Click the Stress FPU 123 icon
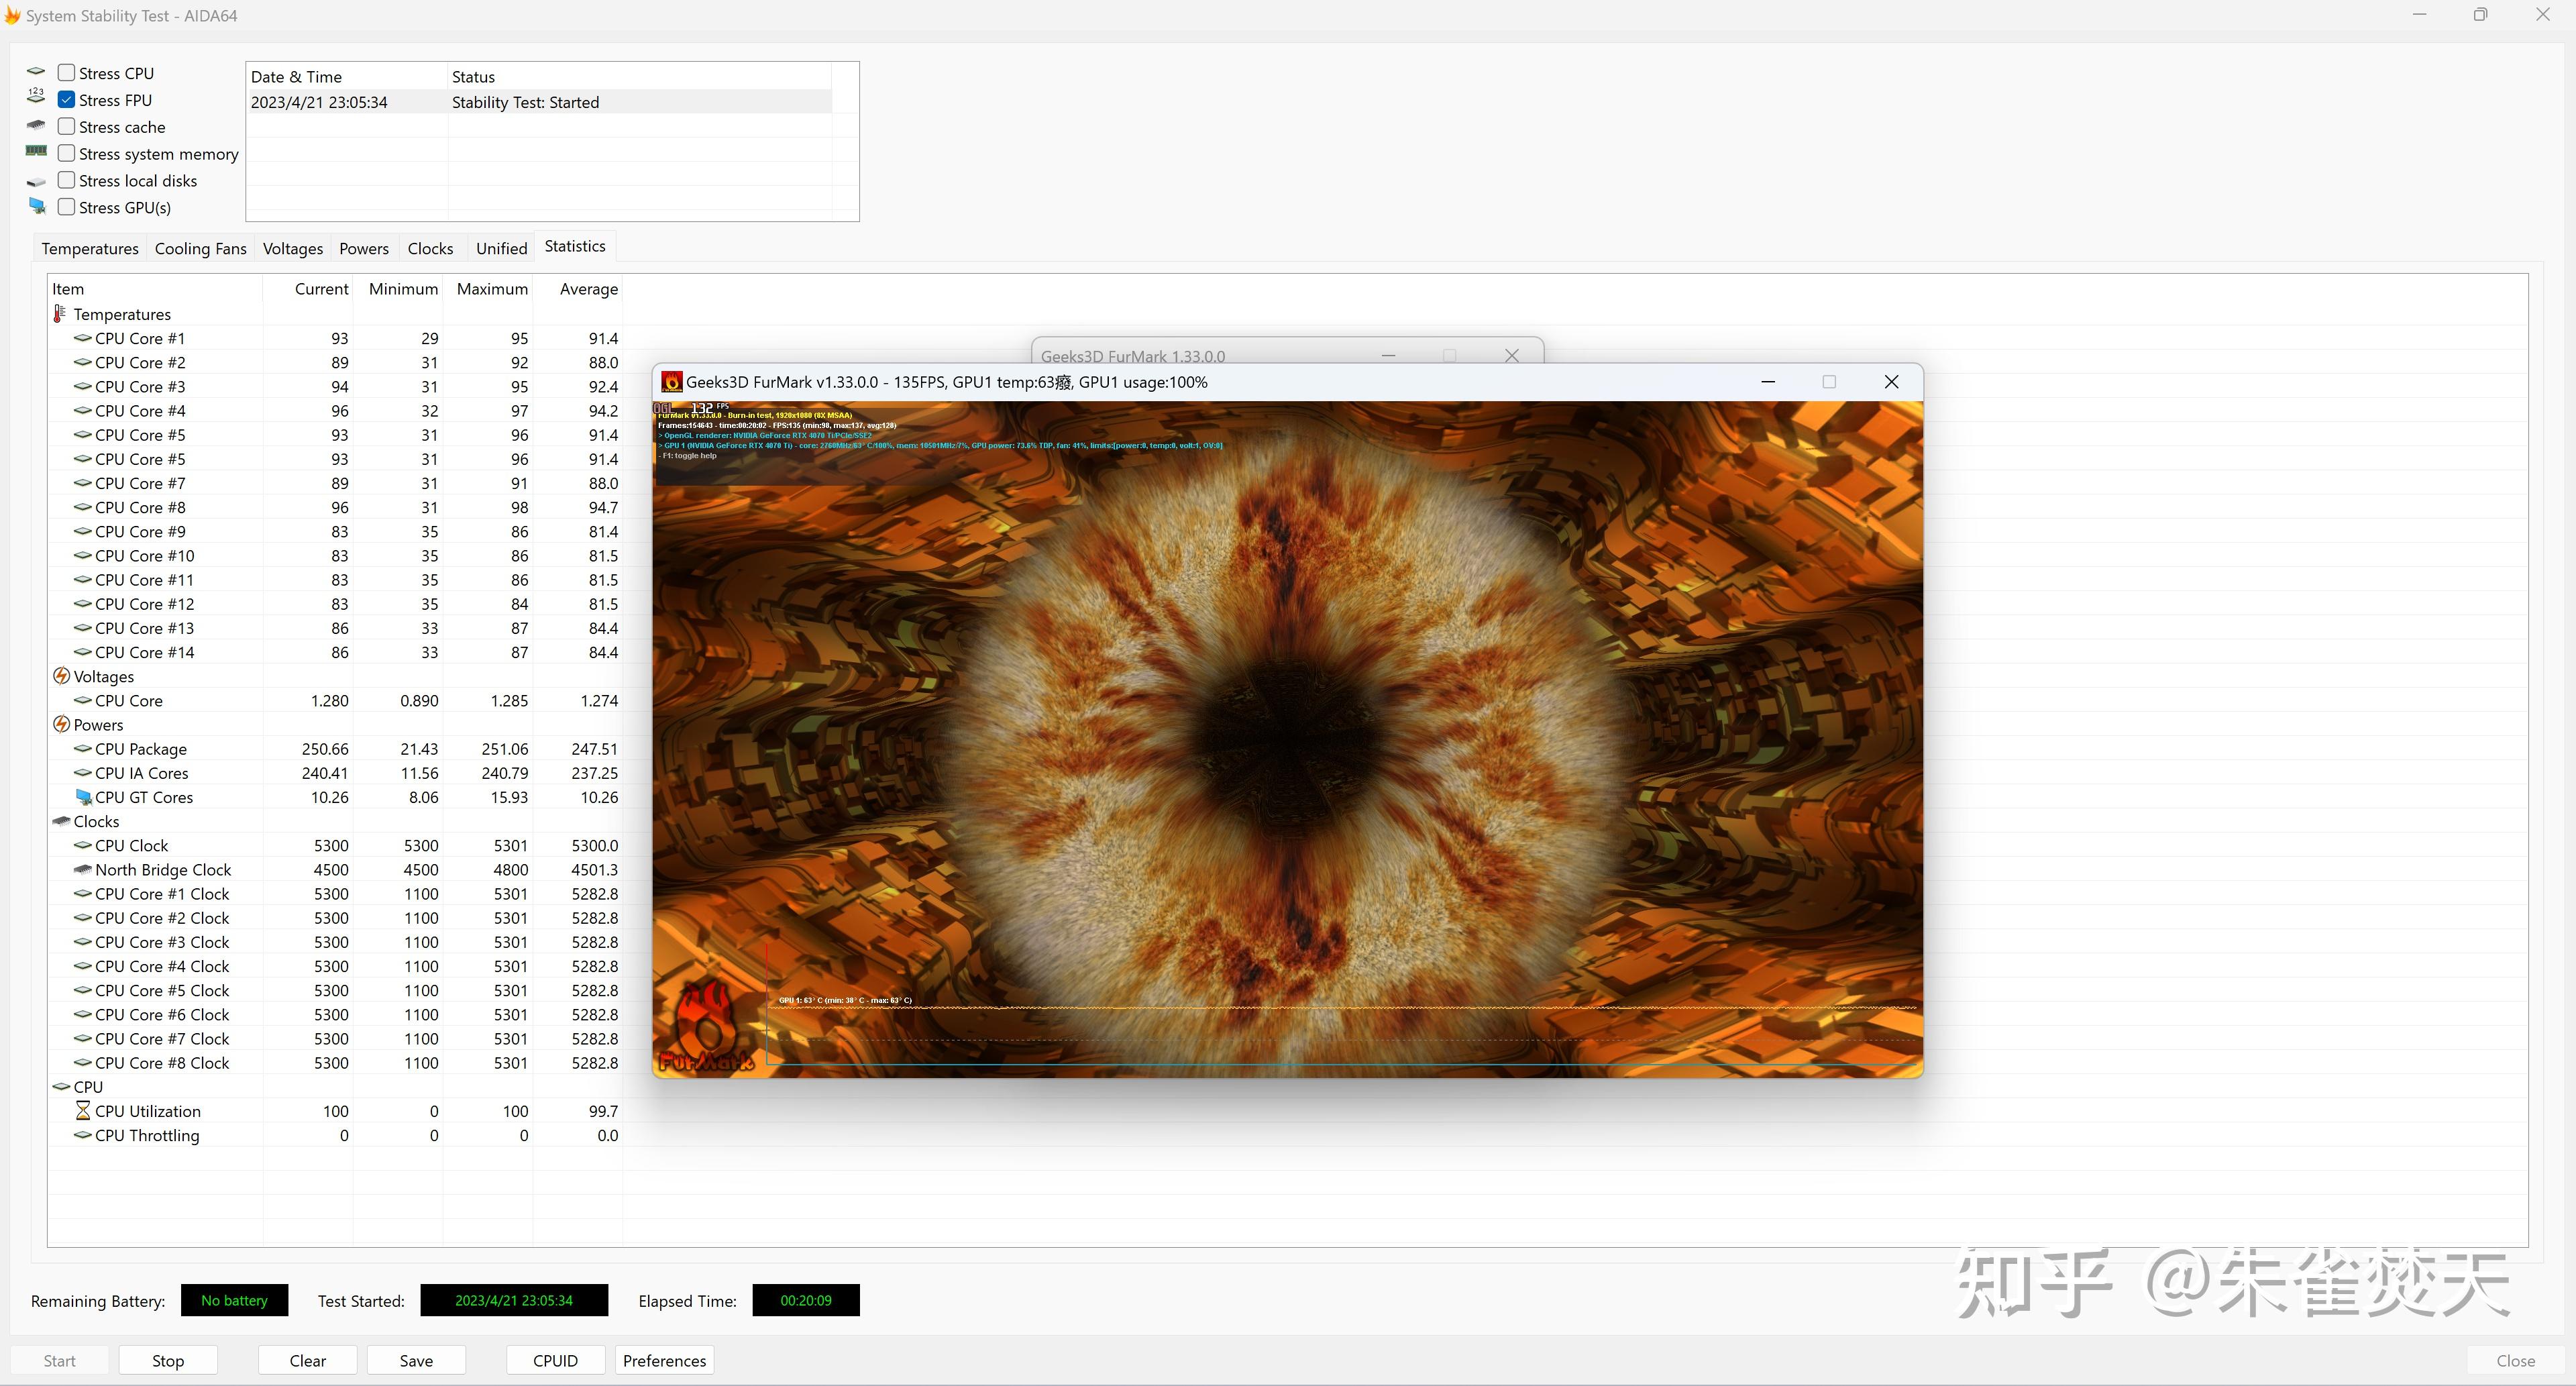Image resolution: width=2576 pixels, height=1386 pixels. (x=36, y=96)
